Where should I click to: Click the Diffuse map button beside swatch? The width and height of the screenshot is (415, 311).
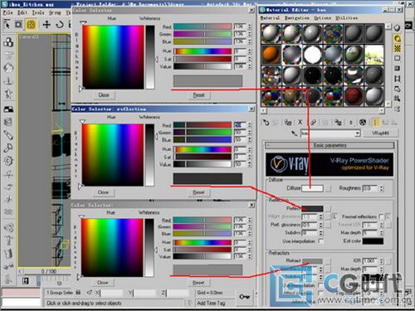click(x=328, y=188)
